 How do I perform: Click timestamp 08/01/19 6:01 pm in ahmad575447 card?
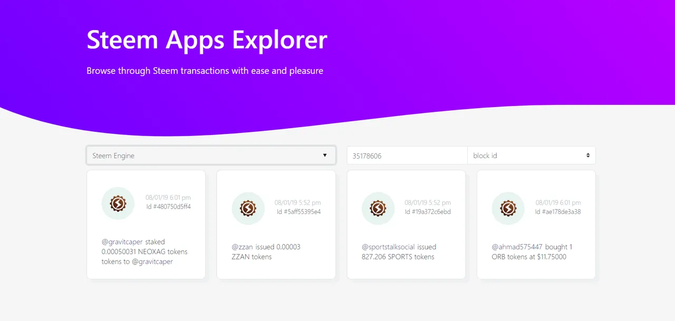(558, 203)
